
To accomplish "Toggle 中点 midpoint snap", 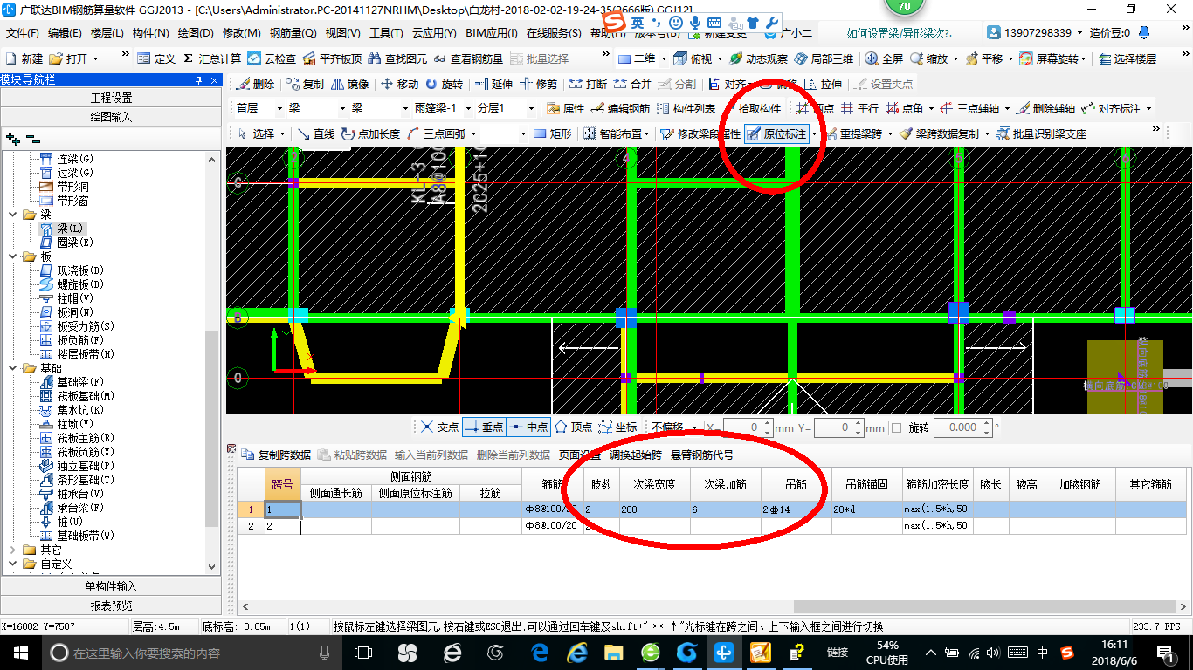I will [x=528, y=427].
